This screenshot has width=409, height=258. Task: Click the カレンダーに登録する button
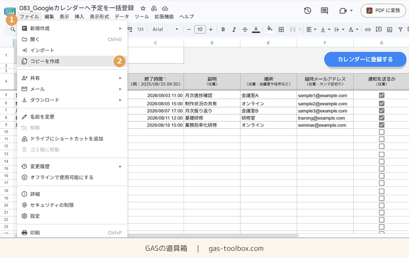click(x=365, y=59)
